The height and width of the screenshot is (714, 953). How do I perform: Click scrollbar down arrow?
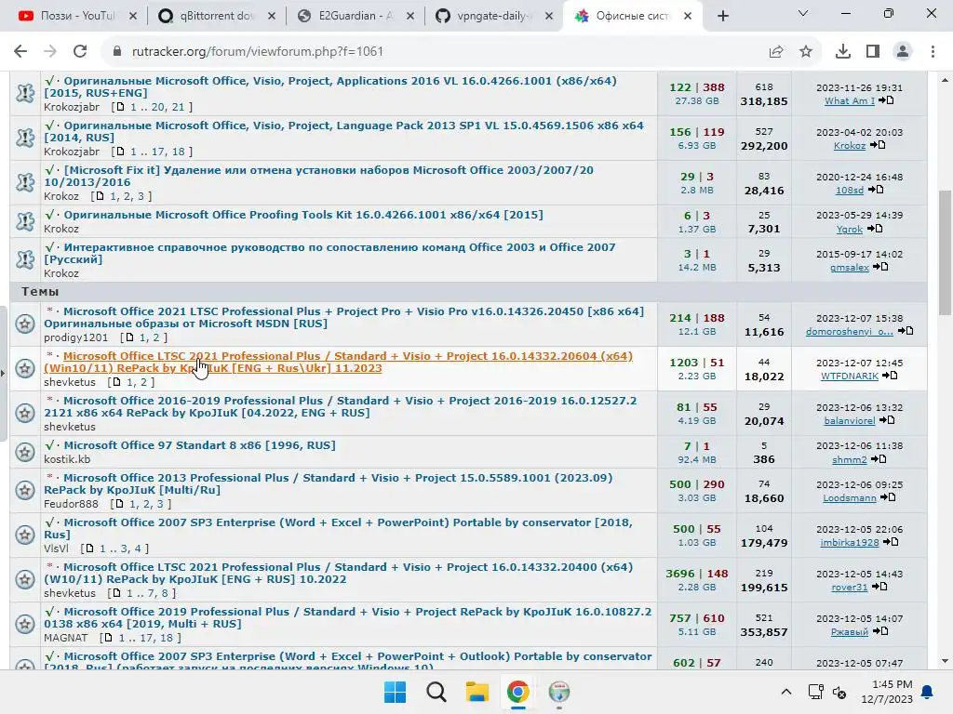(x=946, y=661)
